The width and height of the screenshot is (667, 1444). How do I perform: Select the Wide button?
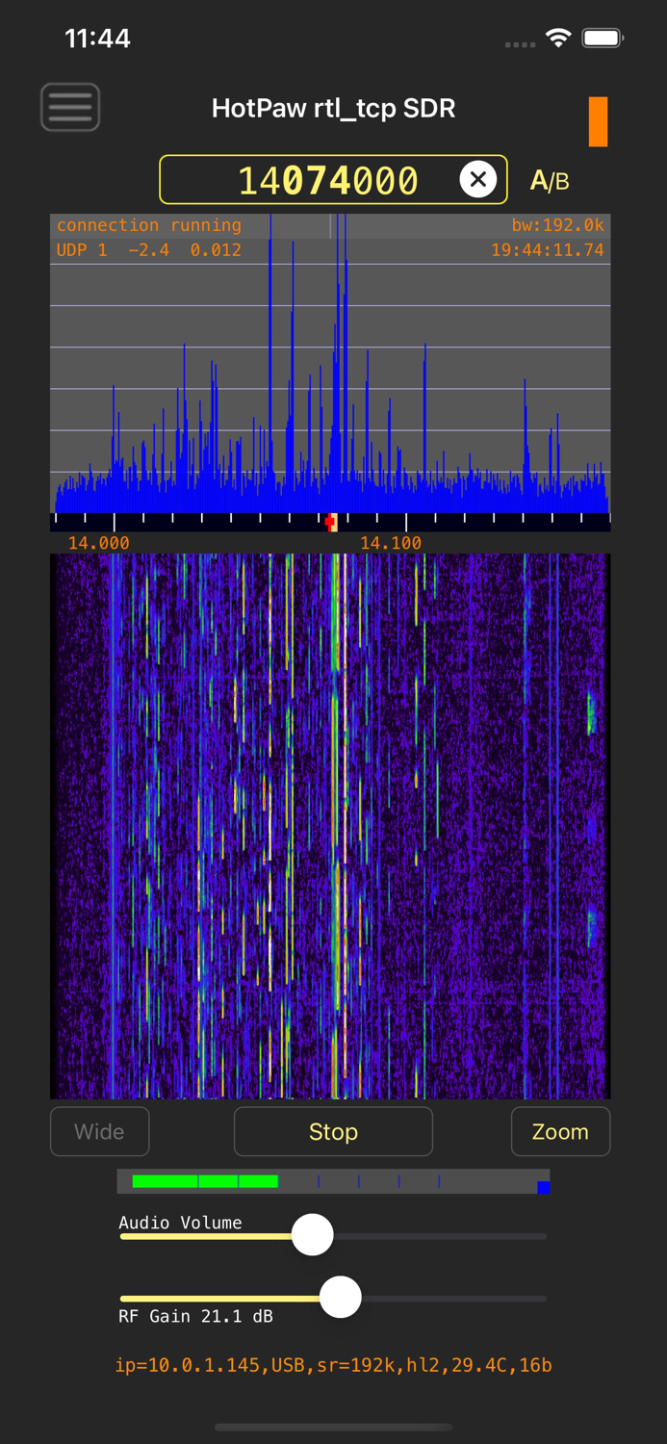point(100,1131)
